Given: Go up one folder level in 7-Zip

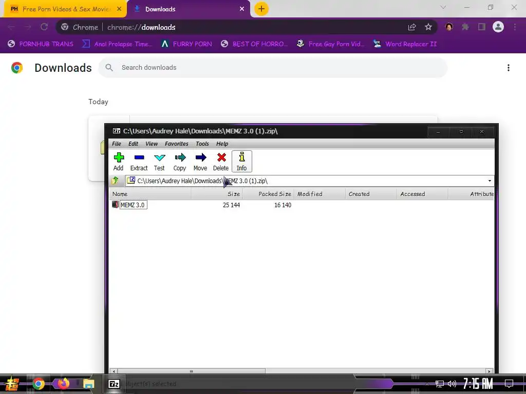Looking at the screenshot, I should click(115, 181).
